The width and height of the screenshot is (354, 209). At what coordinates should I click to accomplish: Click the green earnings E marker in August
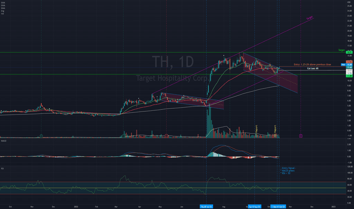point(230,136)
